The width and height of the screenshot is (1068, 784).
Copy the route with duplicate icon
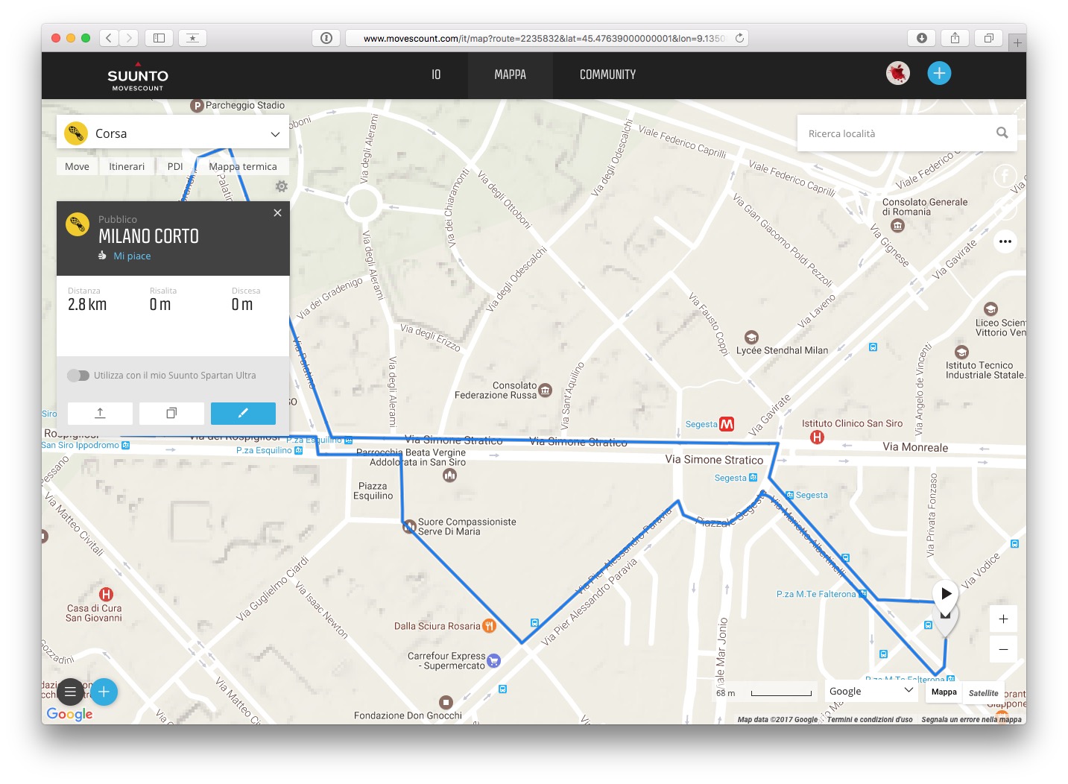[171, 414]
